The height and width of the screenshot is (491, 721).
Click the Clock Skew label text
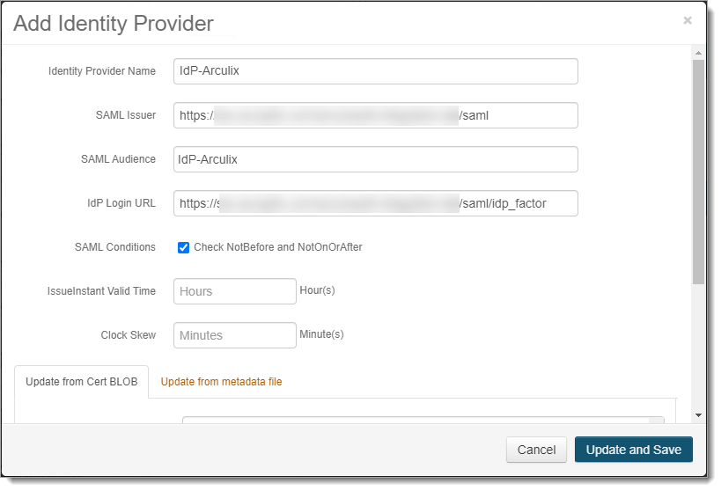coord(129,335)
